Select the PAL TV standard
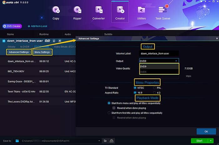Screen dimensions: 219x145 (154, 88)
